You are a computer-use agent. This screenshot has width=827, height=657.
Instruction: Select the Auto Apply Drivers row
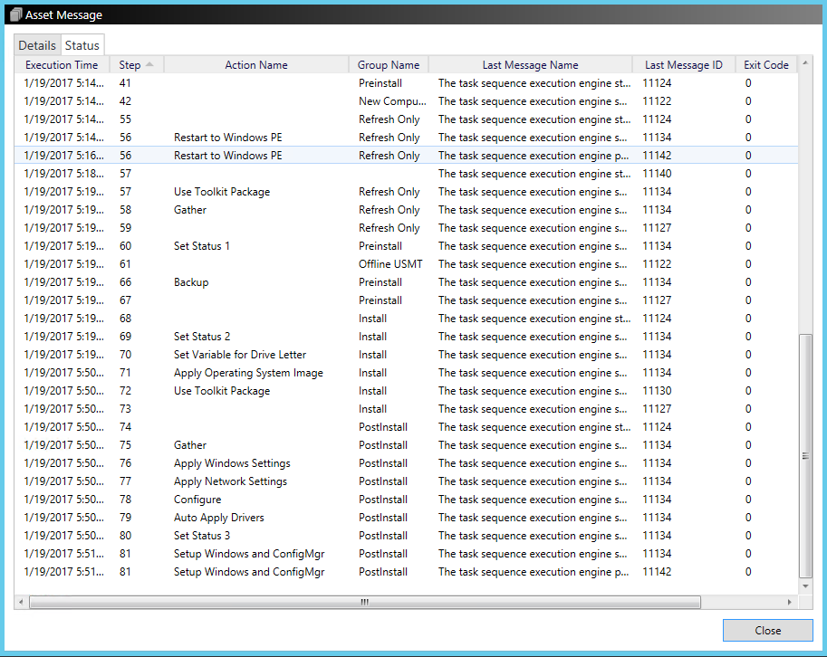(x=219, y=518)
